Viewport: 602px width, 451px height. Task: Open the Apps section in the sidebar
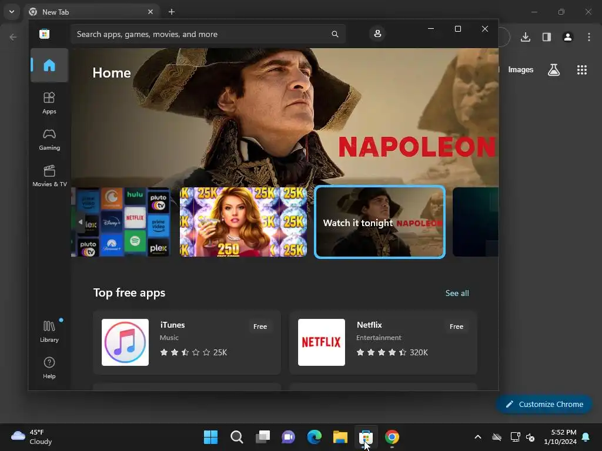click(x=49, y=103)
